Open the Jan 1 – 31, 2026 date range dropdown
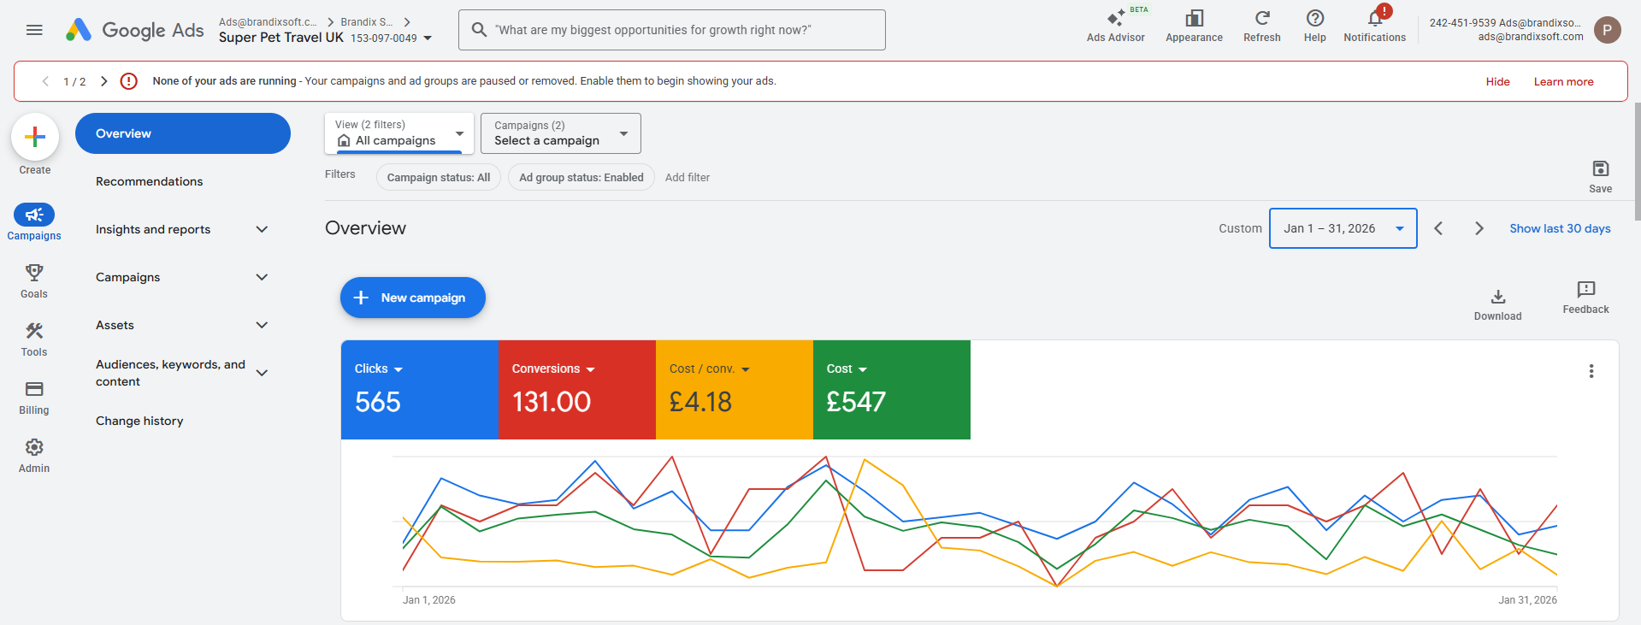Image resolution: width=1641 pixels, height=625 pixels. 1343,228
